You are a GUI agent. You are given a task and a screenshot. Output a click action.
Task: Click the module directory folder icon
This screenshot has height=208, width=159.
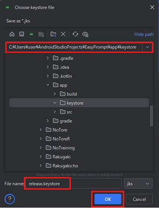tap(41, 34)
